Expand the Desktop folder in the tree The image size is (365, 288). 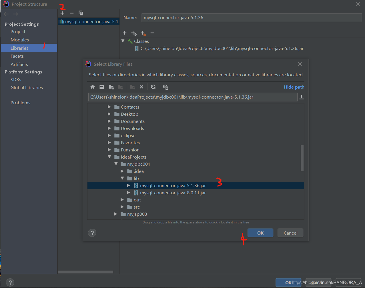109,114
